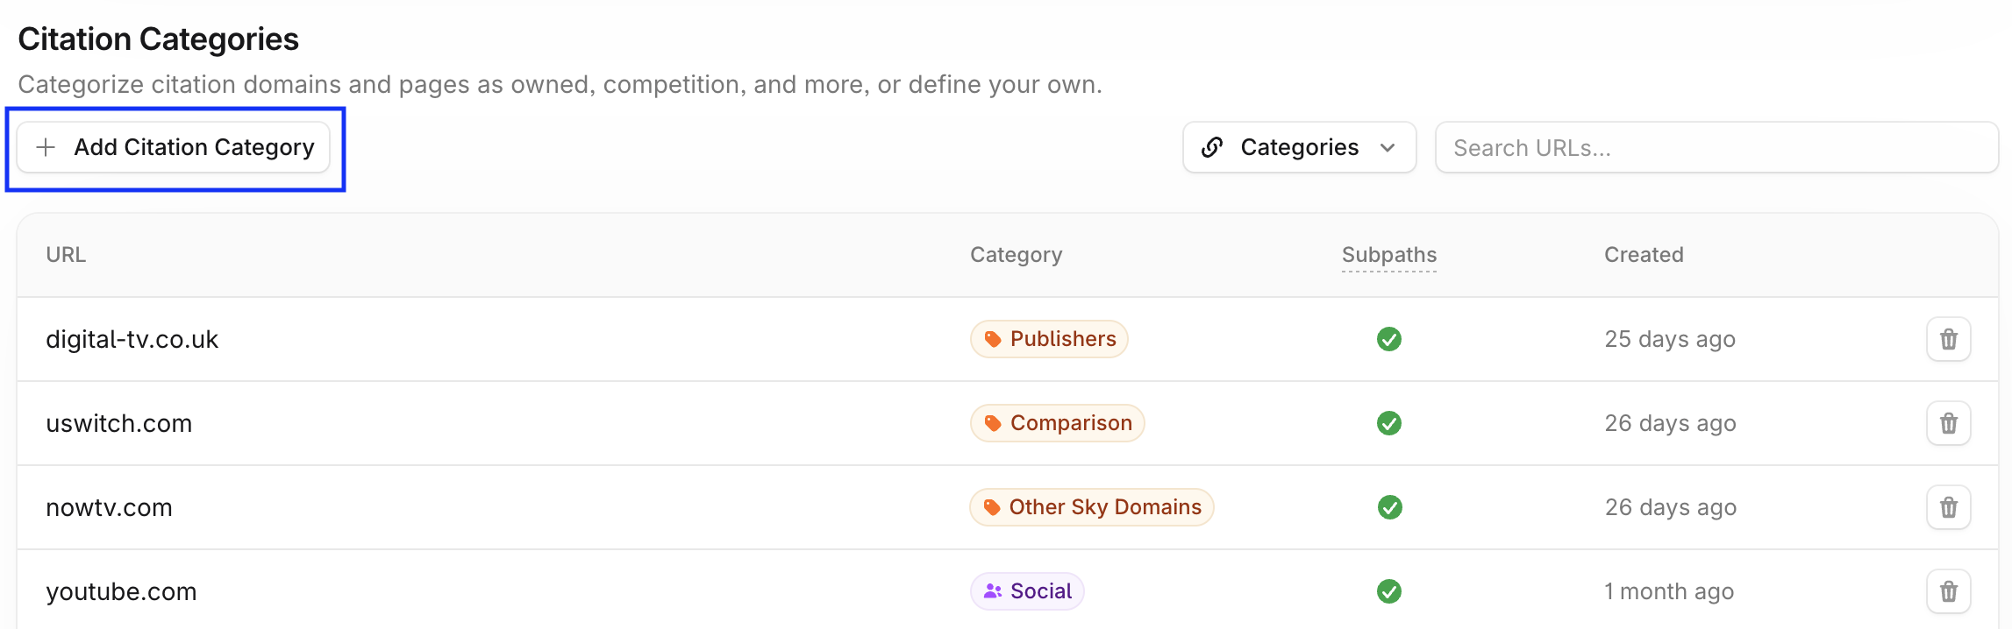The height and width of the screenshot is (629, 2012).
Task: Delete the digital-tv.co.uk row
Action: [1948, 339]
